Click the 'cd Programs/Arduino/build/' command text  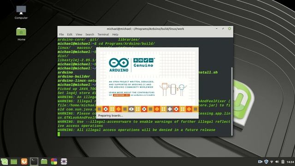[127, 44]
